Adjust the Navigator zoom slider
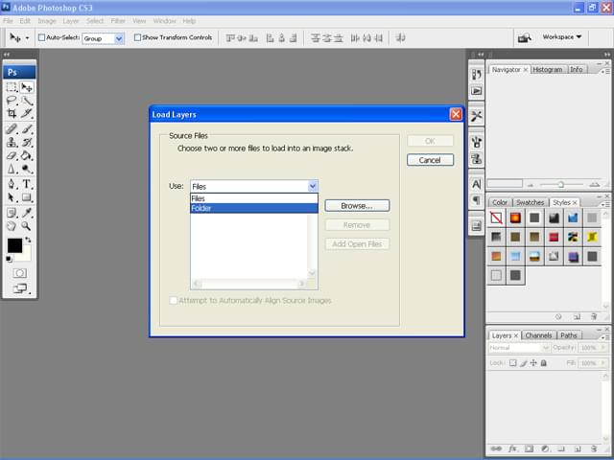614x460 pixels. click(x=560, y=184)
